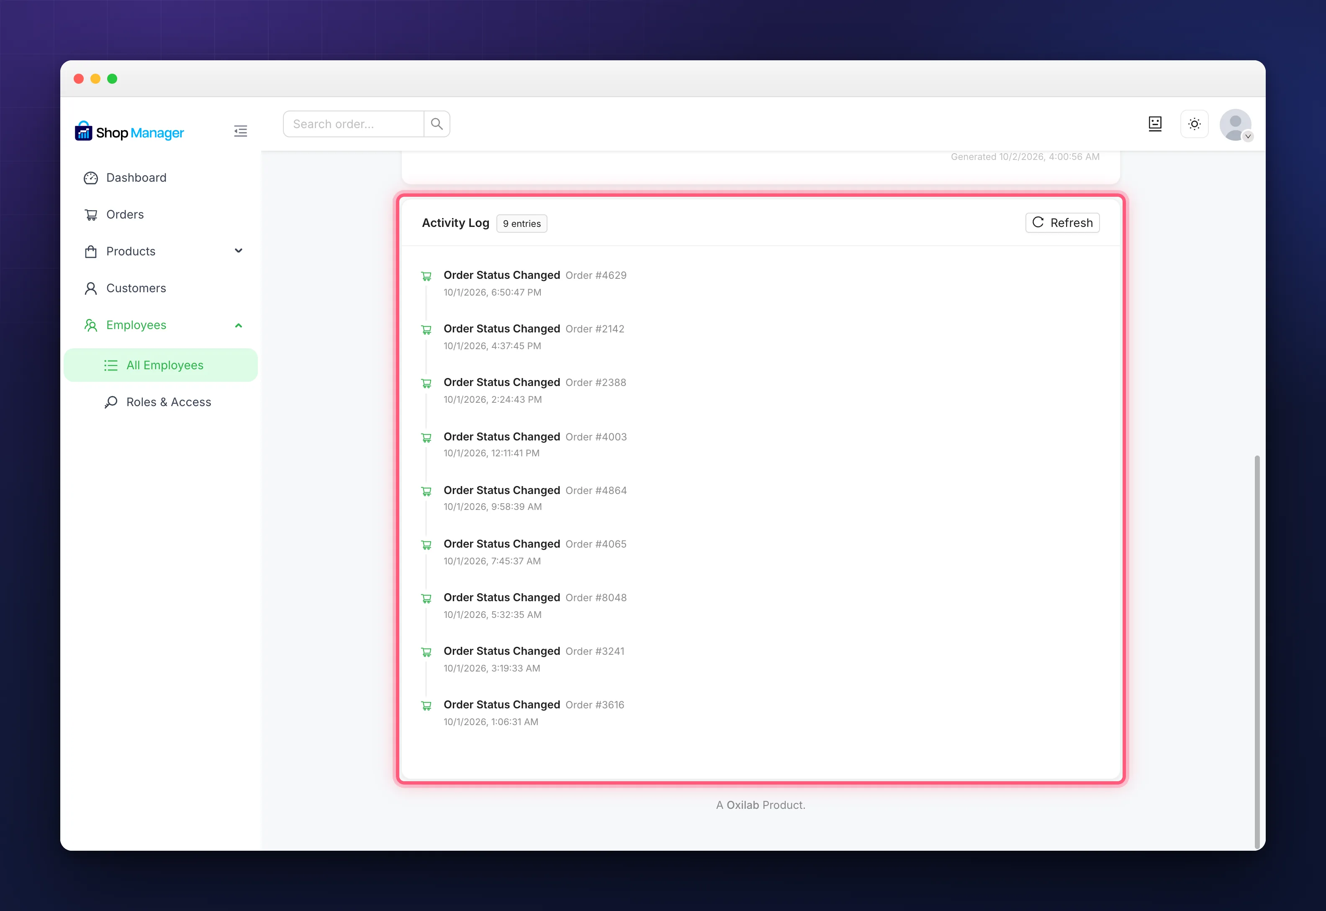Expand the Products submenu chevron
Viewport: 1326px width, 911px height.
[x=239, y=251]
